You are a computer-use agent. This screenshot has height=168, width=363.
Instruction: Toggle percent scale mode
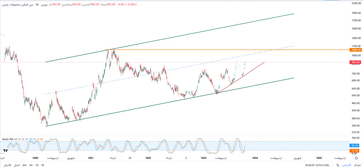click(x=337, y=165)
